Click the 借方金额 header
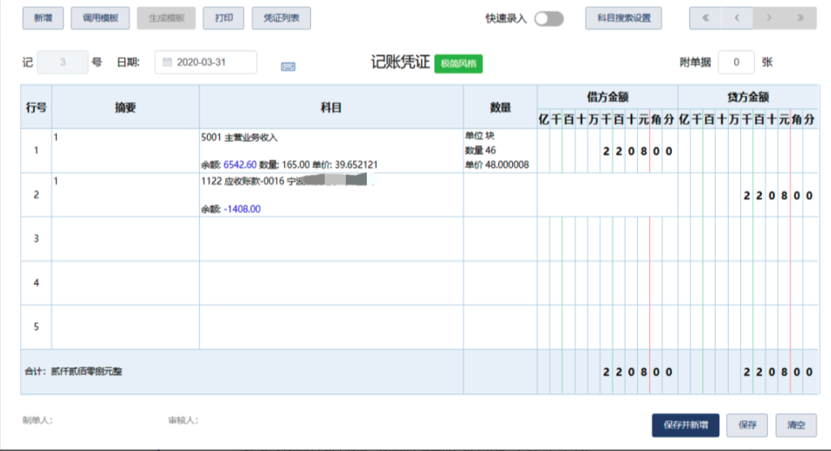This screenshot has width=831, height=451. click(607, 97)
